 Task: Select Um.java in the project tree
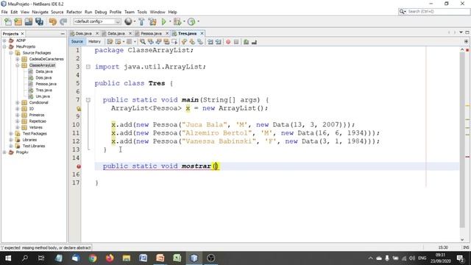43,96
